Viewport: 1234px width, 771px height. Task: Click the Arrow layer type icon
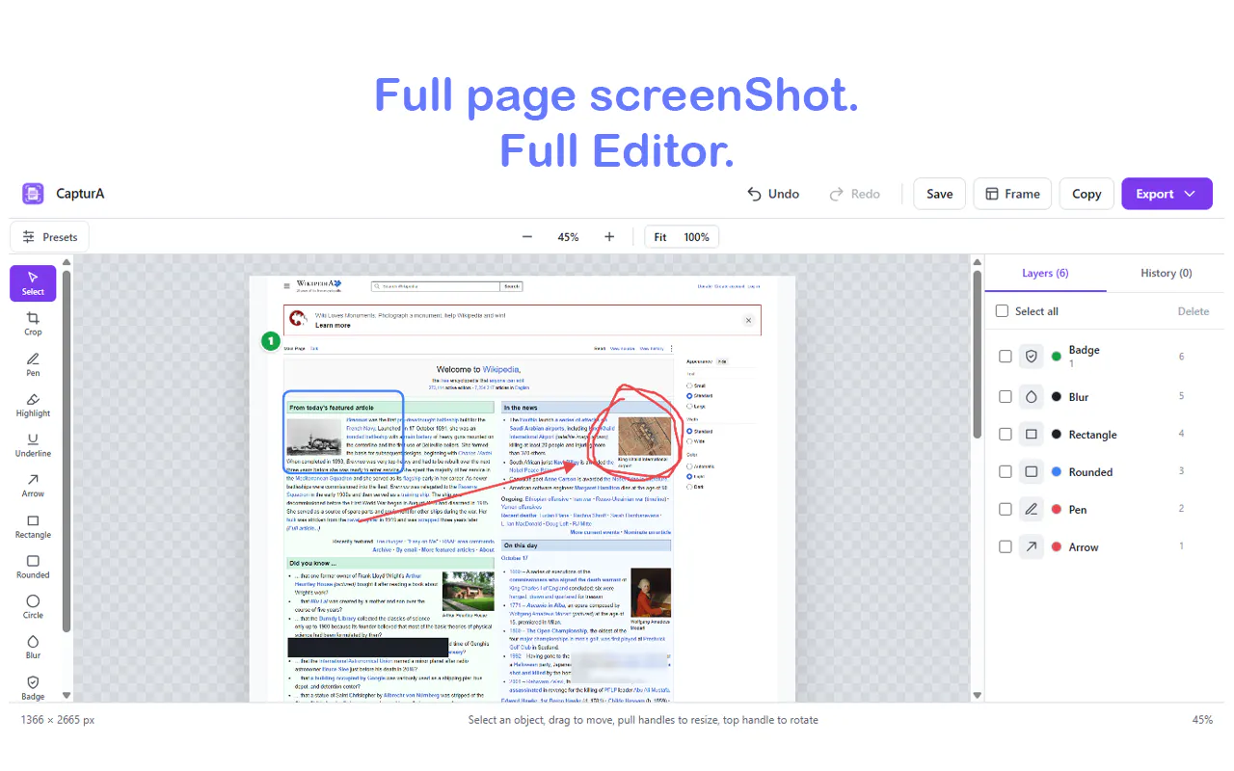pos(1032,546)
